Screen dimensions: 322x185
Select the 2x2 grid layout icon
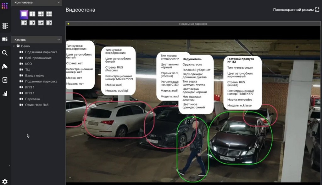32,14
